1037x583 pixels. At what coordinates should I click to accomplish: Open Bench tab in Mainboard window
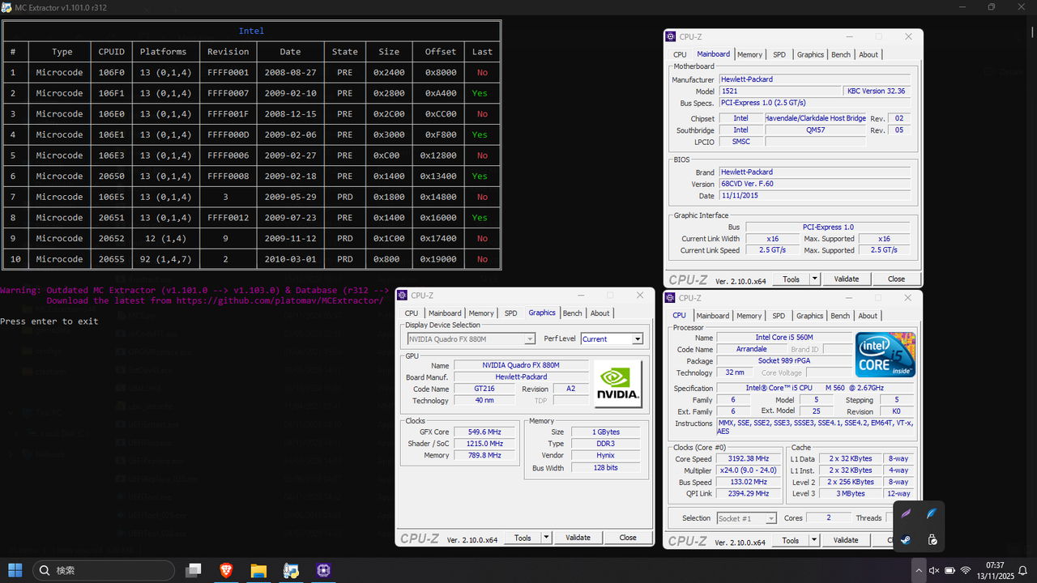[841, 55]
